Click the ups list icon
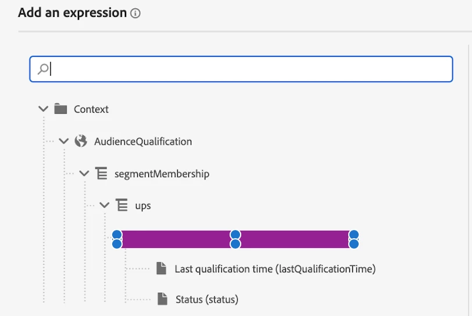The height and width of the screenshot is (316, 472). click(x=121, y=205)
